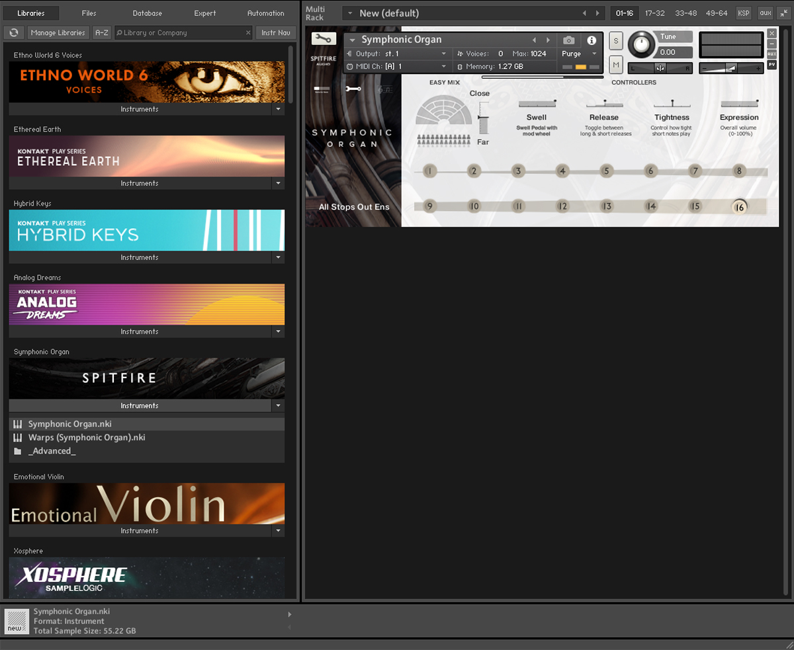Adjust the Expression controller slider
794x650 pixels.
pyautogui.click(x=739, y=104)
